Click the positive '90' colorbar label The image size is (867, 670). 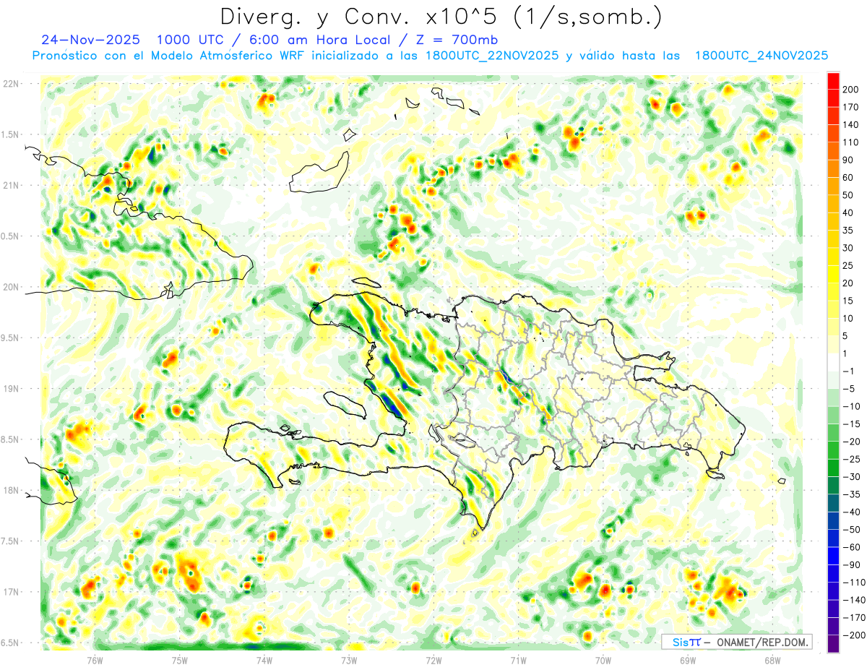tap(848, 160)
